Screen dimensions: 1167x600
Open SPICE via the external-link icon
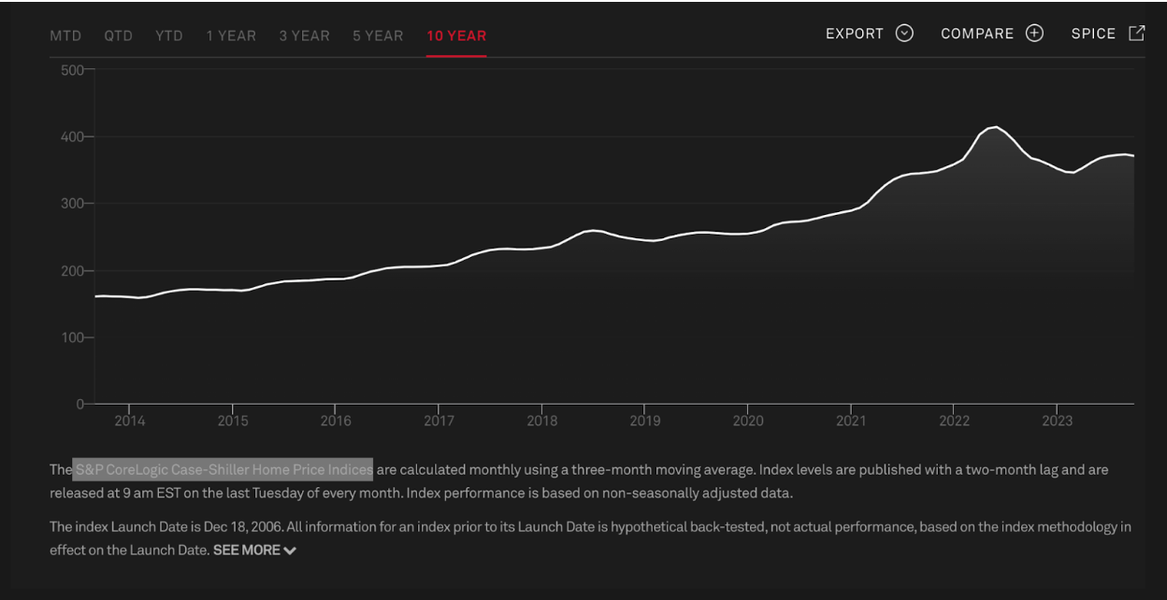click(x=1135, y=32)
